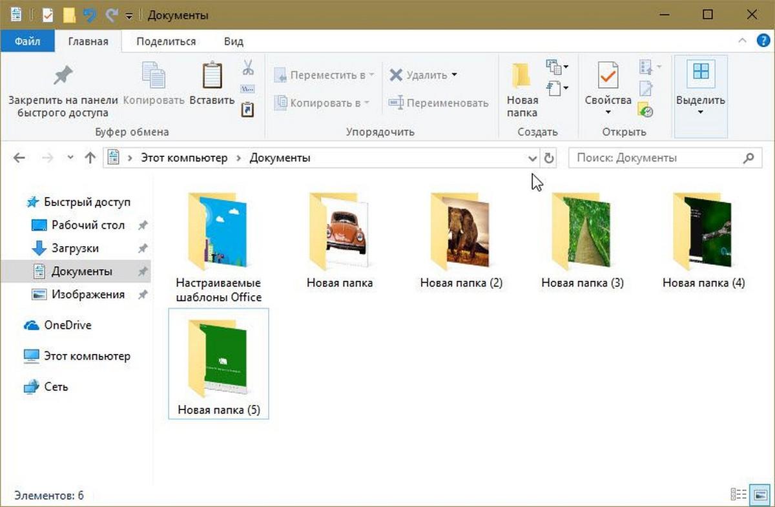Click the properties checkmark icon in title bar
775x507 pixels.
click(x=47, y=15)
